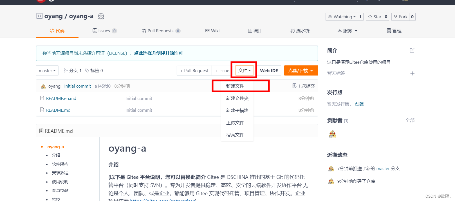Image resolution: width=455 pixels, height=201 pixels.
Task: Click the Star count 0
Action: pyautogui.click(x=386, y=17)
